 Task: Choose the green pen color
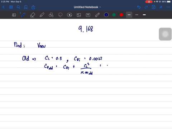coord(114,15)
